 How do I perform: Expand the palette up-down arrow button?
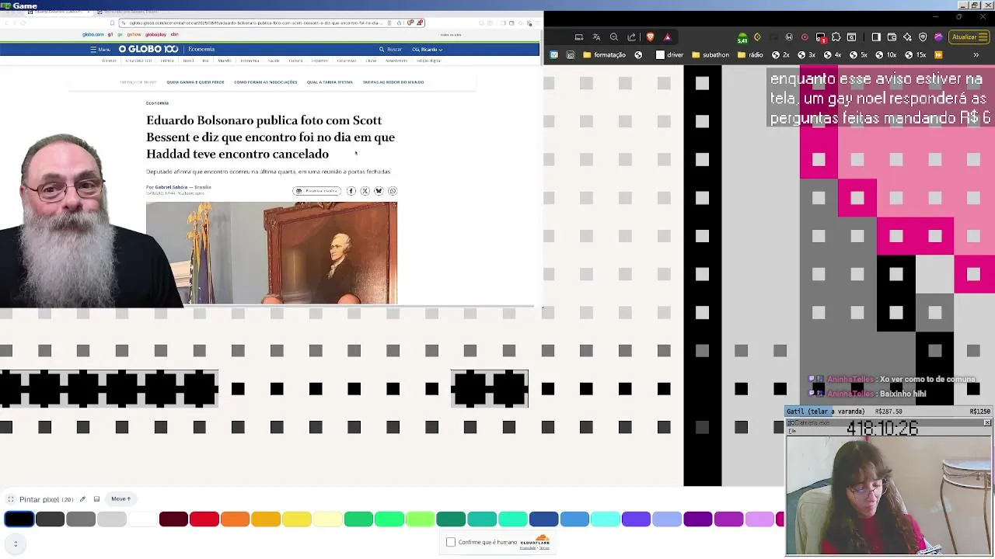click(x=16, y=543)
